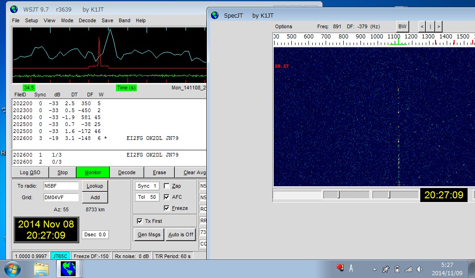Open the Decode menu in the menu bar
Screen dimensions: 475x278
point(87,20)
